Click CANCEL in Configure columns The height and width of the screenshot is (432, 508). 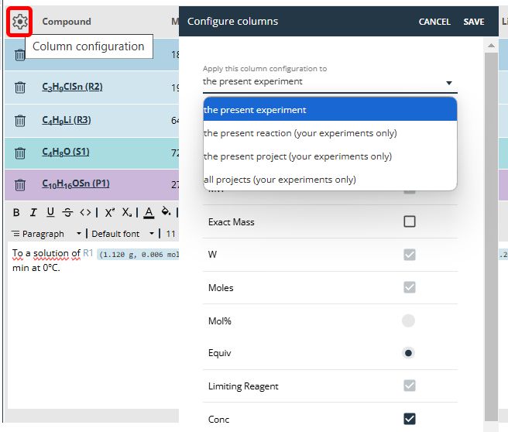(x=434, y=22)
